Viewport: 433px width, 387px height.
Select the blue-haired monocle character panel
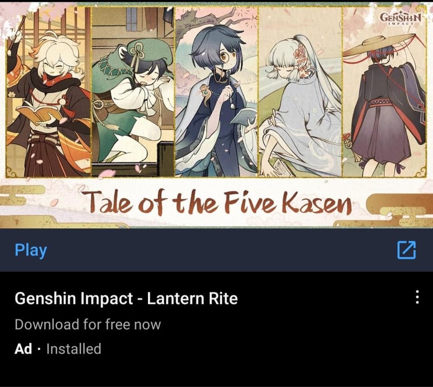click(x=217, y=92)
